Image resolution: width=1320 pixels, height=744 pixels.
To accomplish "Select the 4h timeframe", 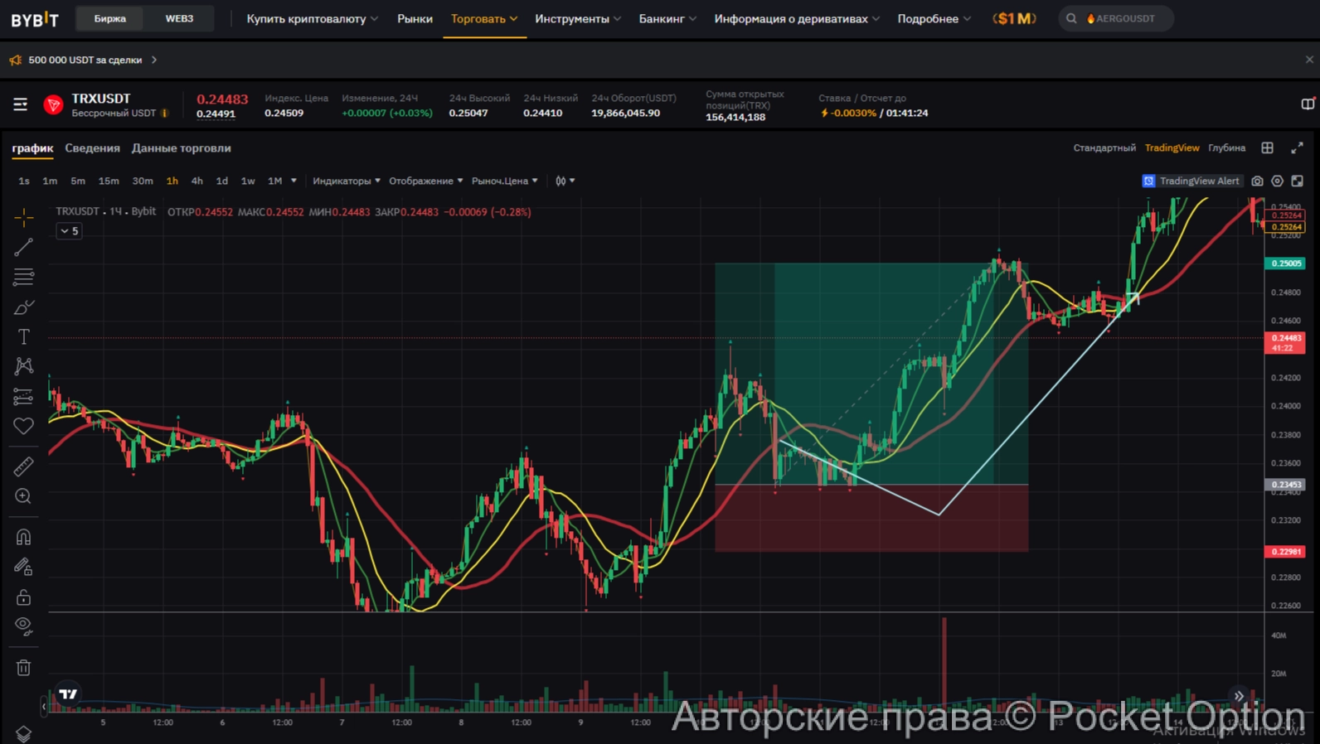I will [x=197, y=181].
